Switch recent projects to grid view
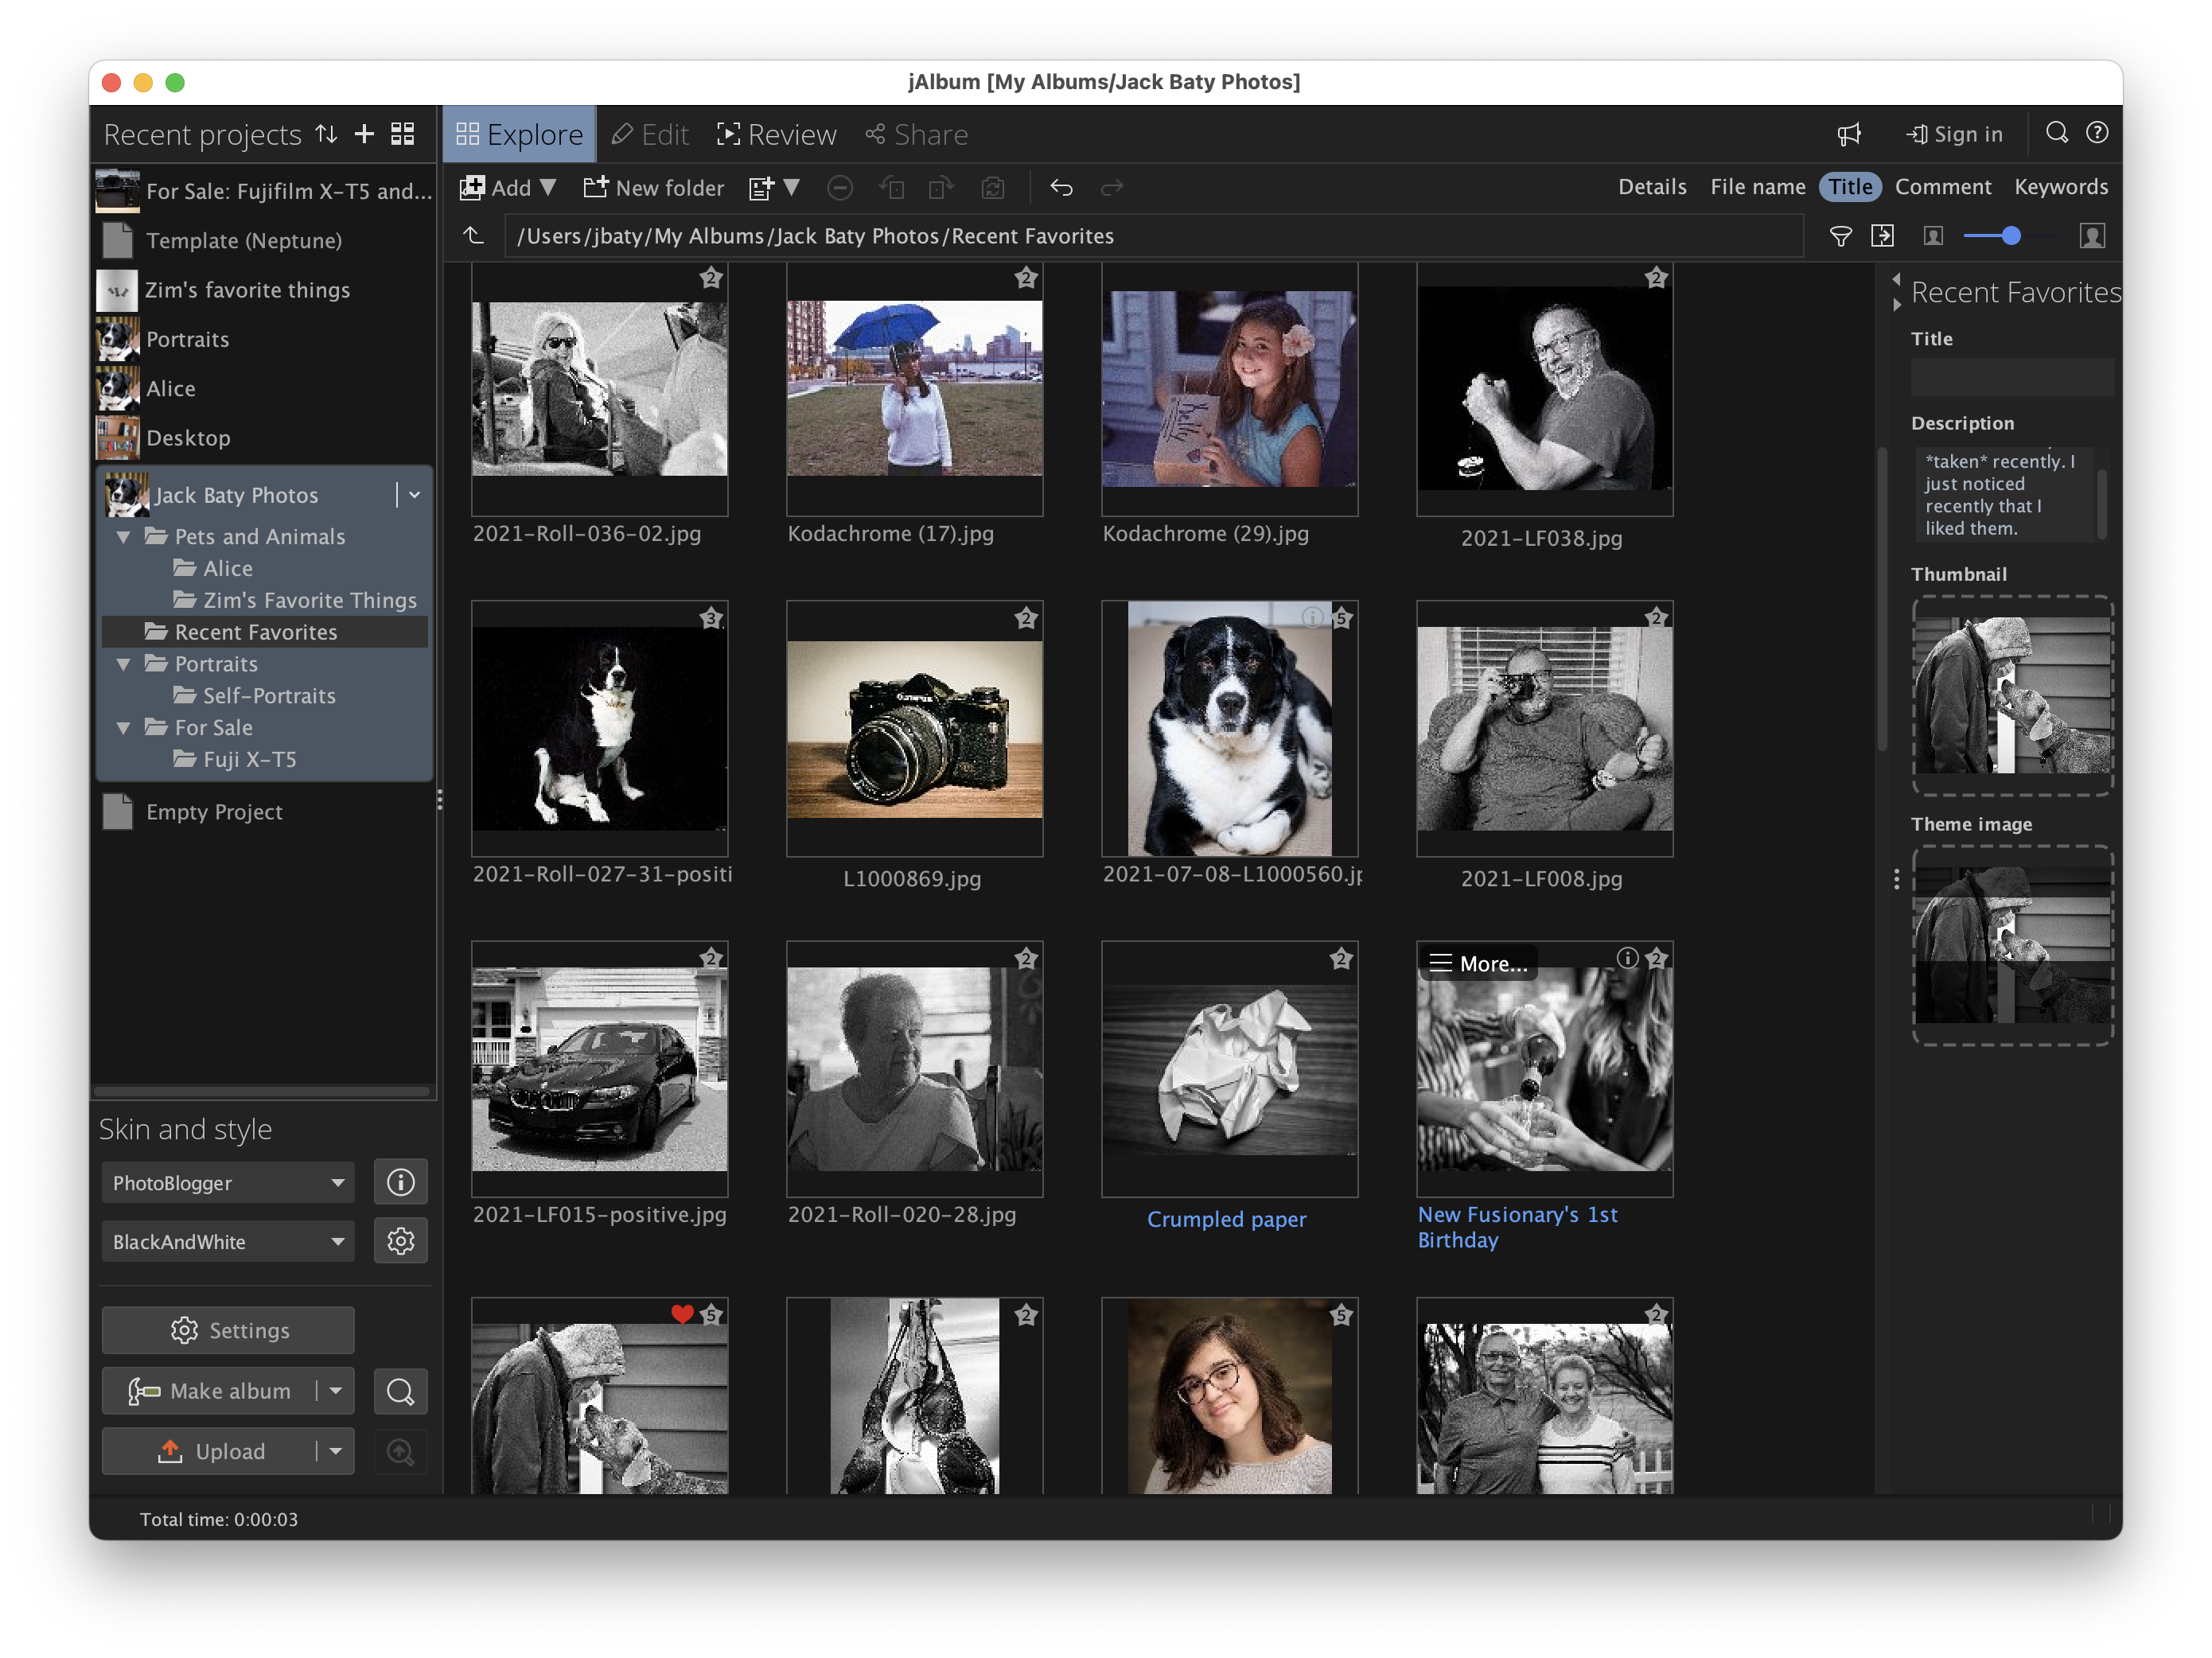 click(402, 134)
